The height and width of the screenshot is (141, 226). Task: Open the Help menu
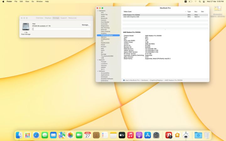click(47, 2)
